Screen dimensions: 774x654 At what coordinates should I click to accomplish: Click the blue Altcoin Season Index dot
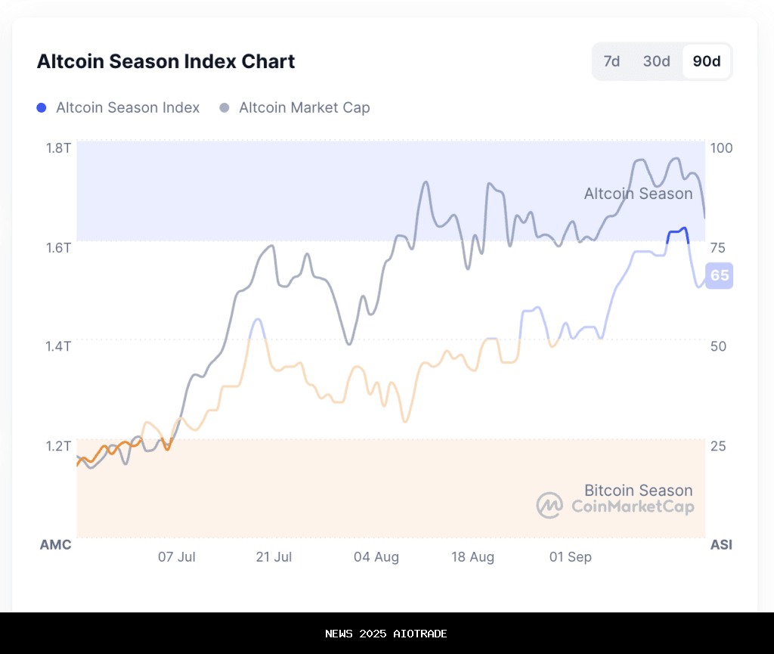pos(42,107)
